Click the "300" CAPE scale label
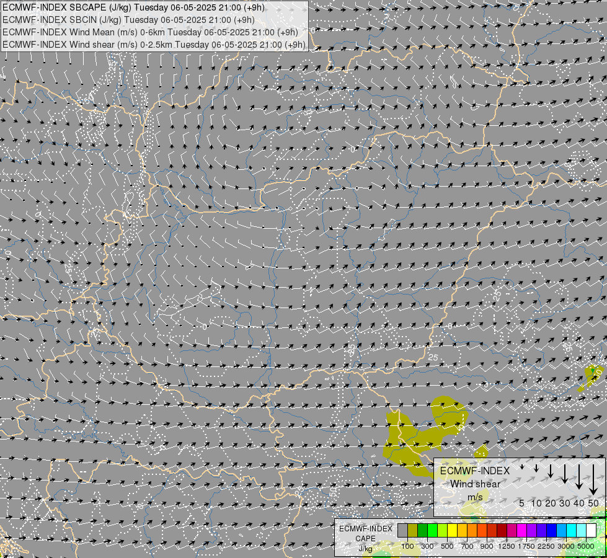The image size is (607, 558). pos(427,546)
